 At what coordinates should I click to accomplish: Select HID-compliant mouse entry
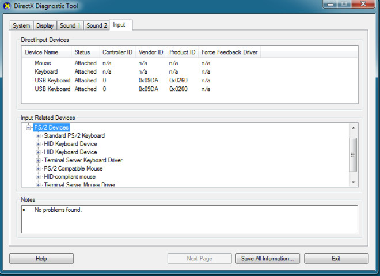[70, 176]
